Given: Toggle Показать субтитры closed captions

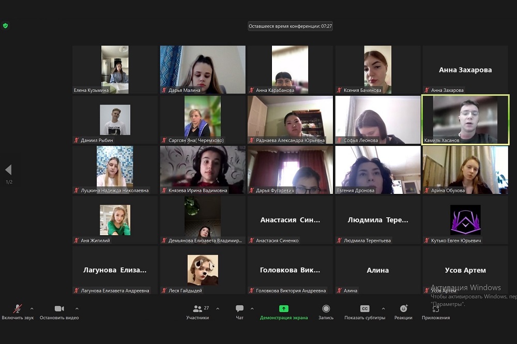Looking at the screenshot, I should coord(364,309).
